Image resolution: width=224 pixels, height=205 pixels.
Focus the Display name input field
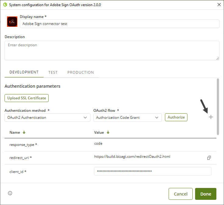(x=120, y=24)
